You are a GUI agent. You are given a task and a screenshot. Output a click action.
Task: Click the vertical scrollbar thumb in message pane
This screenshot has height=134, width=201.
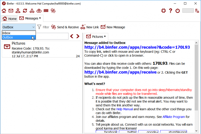196,78
